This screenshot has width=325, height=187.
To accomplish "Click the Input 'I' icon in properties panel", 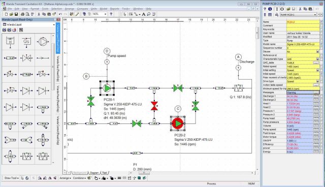I will (x=277, y=9).
